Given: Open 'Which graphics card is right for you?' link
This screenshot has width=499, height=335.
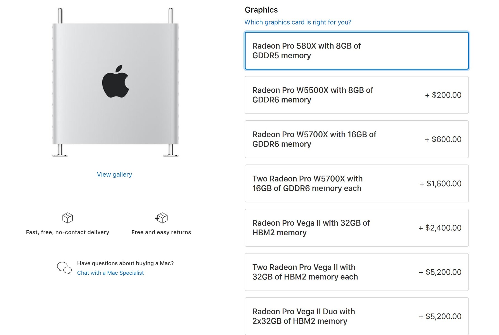Looking at the screenshot, I should coord(298,22).
